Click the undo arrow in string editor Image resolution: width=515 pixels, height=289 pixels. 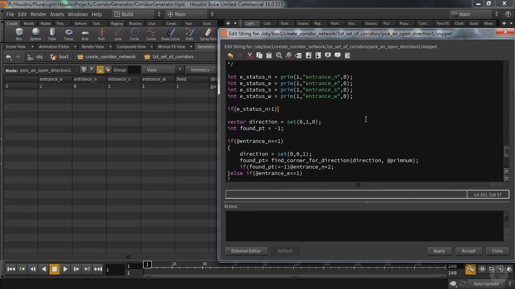[x=230, y=56]
